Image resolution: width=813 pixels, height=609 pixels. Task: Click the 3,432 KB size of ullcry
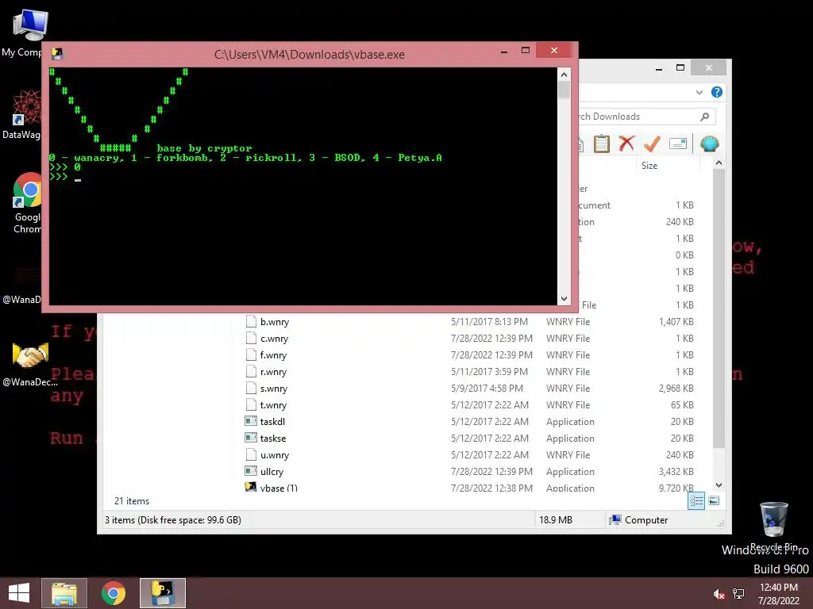pos(676,471)
